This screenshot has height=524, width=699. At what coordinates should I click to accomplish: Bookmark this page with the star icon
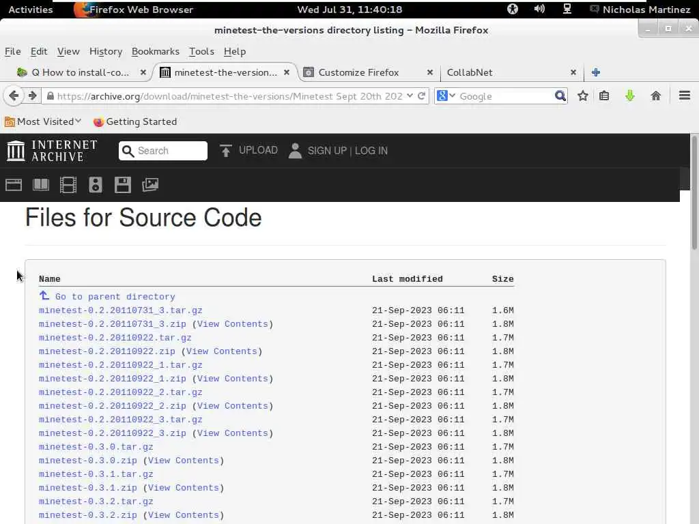[x=583, y=96]
